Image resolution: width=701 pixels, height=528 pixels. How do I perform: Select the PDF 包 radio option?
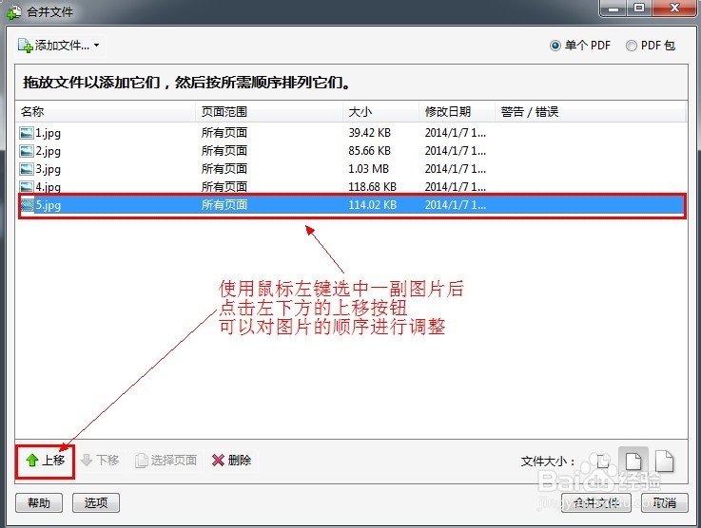pyautogui.click(x=651, y=45)
